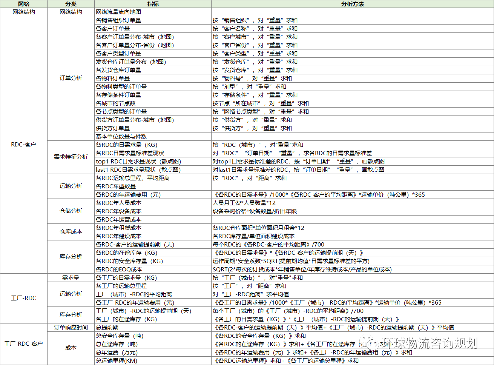The width and height of the screenshot is (494, 365).
Task: Click 各RDC的安全库存量（KG） indicator cell
Action: [153, 261]
